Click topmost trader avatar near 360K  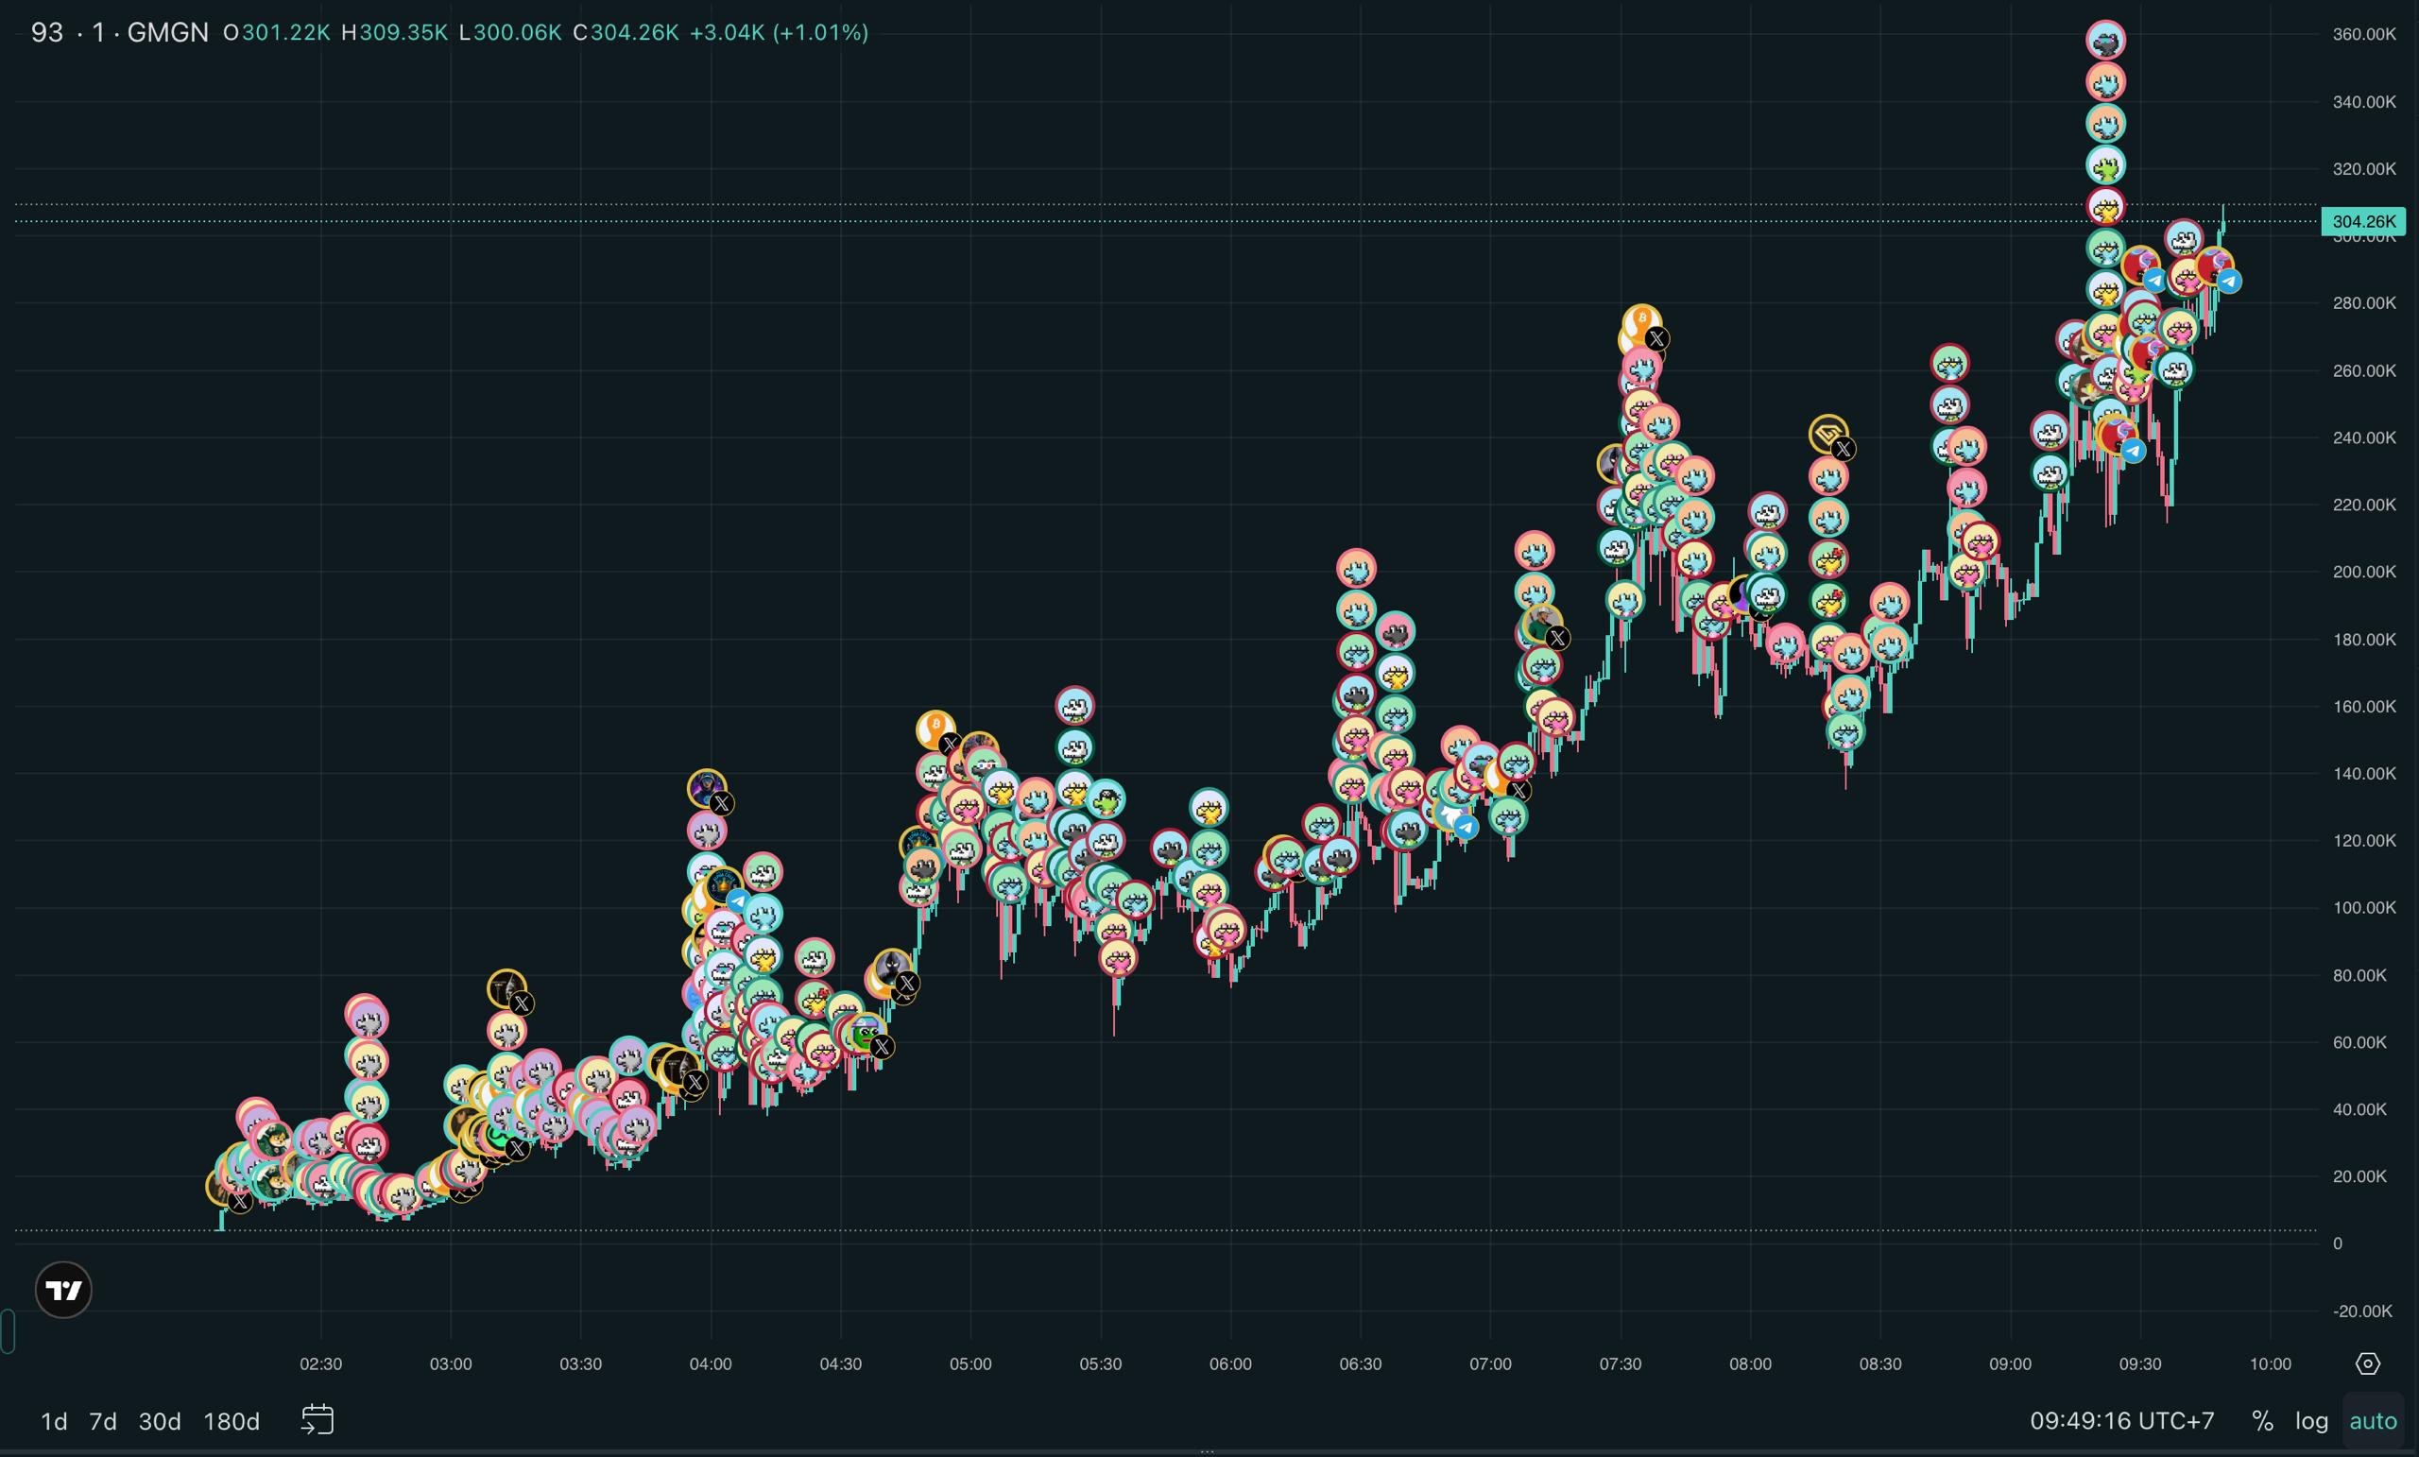(x=2105, y=41)
